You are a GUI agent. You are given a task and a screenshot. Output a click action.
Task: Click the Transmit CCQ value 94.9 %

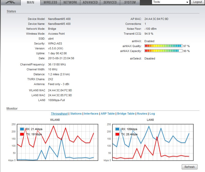(149, 34)
